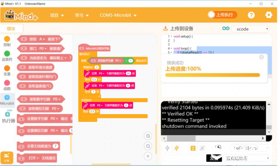This screenshot has height=166, width=278.
Task: Click the 90 degree value in servo block
Action: (x=128, y=73)
